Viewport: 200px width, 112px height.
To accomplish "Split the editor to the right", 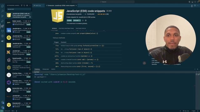I will point(195,6).
